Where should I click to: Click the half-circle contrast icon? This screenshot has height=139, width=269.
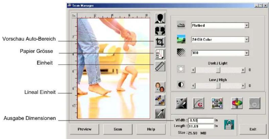point(181,85)
